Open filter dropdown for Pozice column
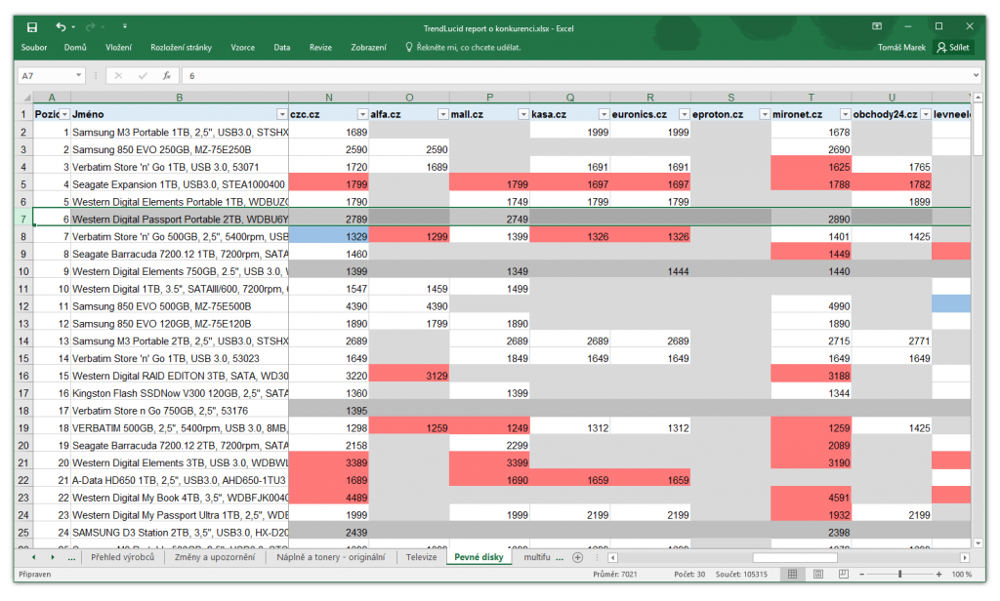1000x601 pixels. coord(64,114)
